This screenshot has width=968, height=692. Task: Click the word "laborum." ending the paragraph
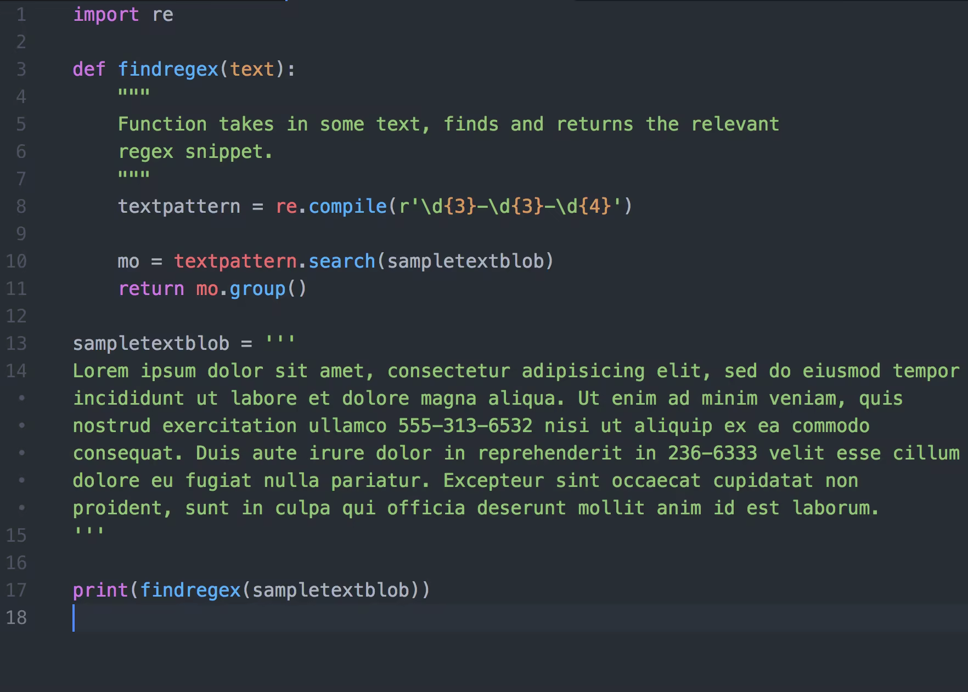(836, 508)
